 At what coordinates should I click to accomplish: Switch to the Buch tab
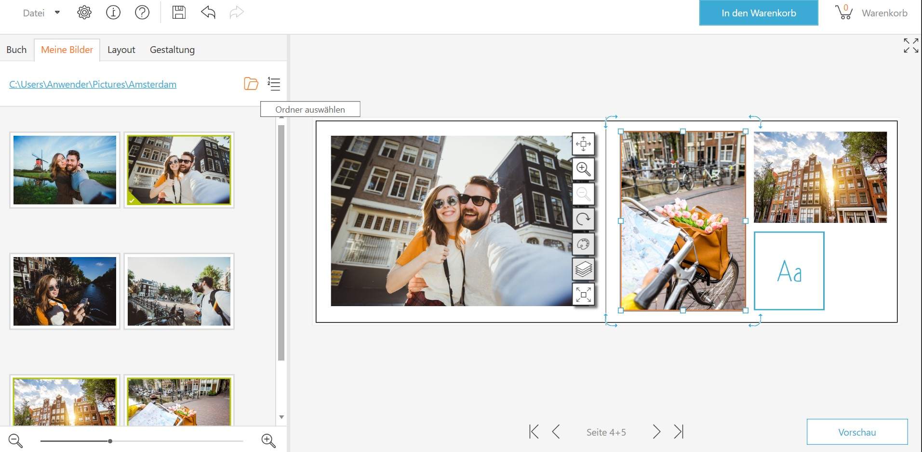coord(16,50)
